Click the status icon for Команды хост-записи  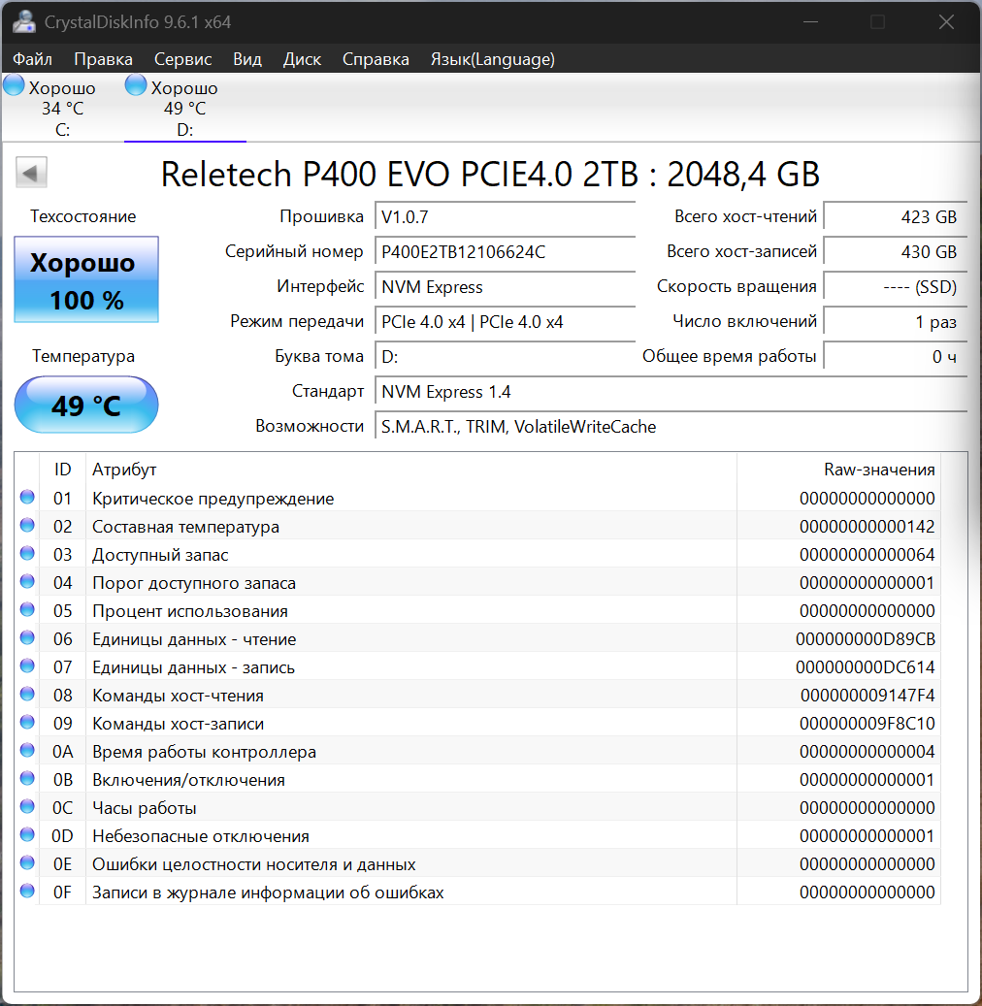pos(27,723)
